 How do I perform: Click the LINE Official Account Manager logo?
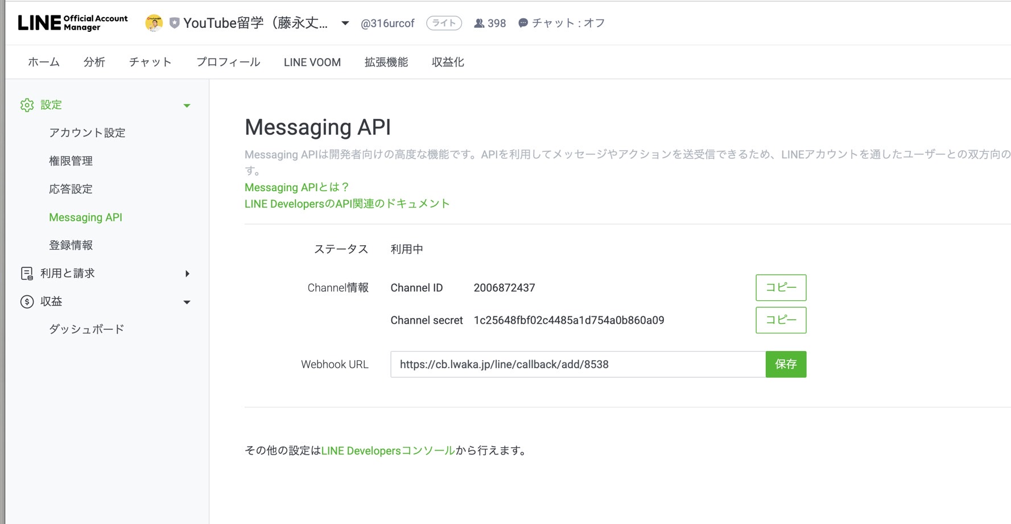pos(73,23)
